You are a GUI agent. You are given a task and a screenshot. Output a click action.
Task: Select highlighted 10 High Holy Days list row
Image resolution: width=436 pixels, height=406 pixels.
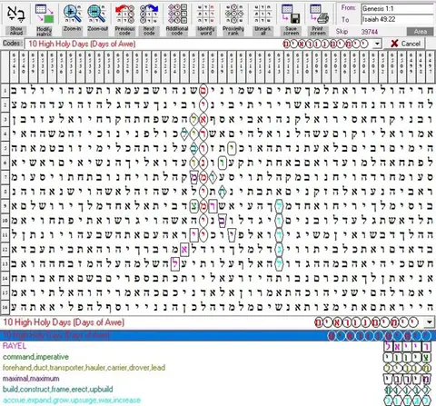(x=218, y=335)
